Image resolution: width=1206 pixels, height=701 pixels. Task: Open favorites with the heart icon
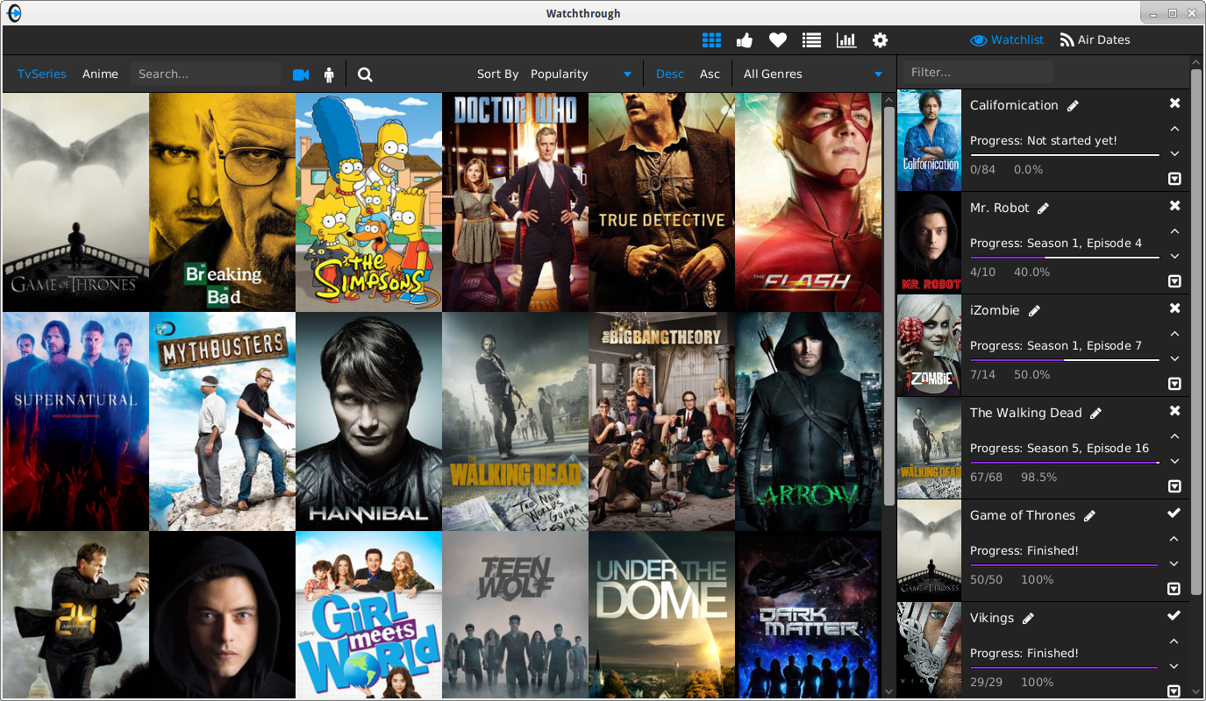click(777, 40)
